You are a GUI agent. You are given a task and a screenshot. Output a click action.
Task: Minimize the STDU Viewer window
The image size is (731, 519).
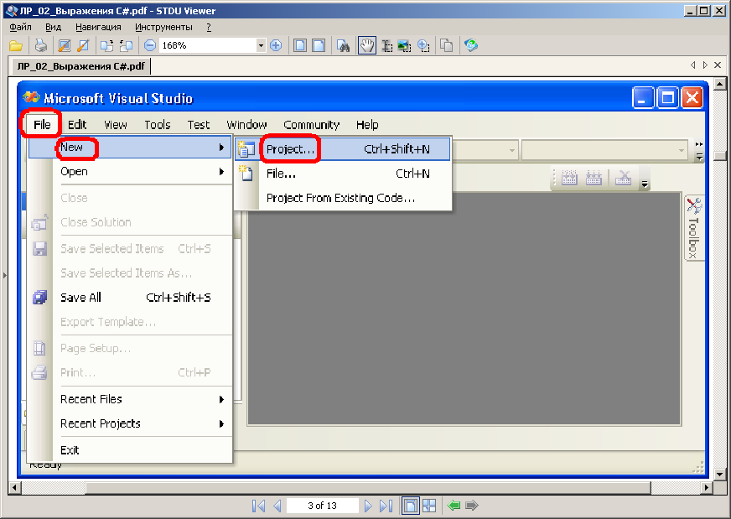[x=691, y=10]
